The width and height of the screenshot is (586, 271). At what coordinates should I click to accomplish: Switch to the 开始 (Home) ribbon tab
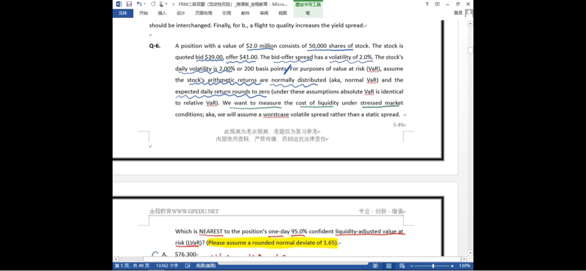click(x=144, y=13)
